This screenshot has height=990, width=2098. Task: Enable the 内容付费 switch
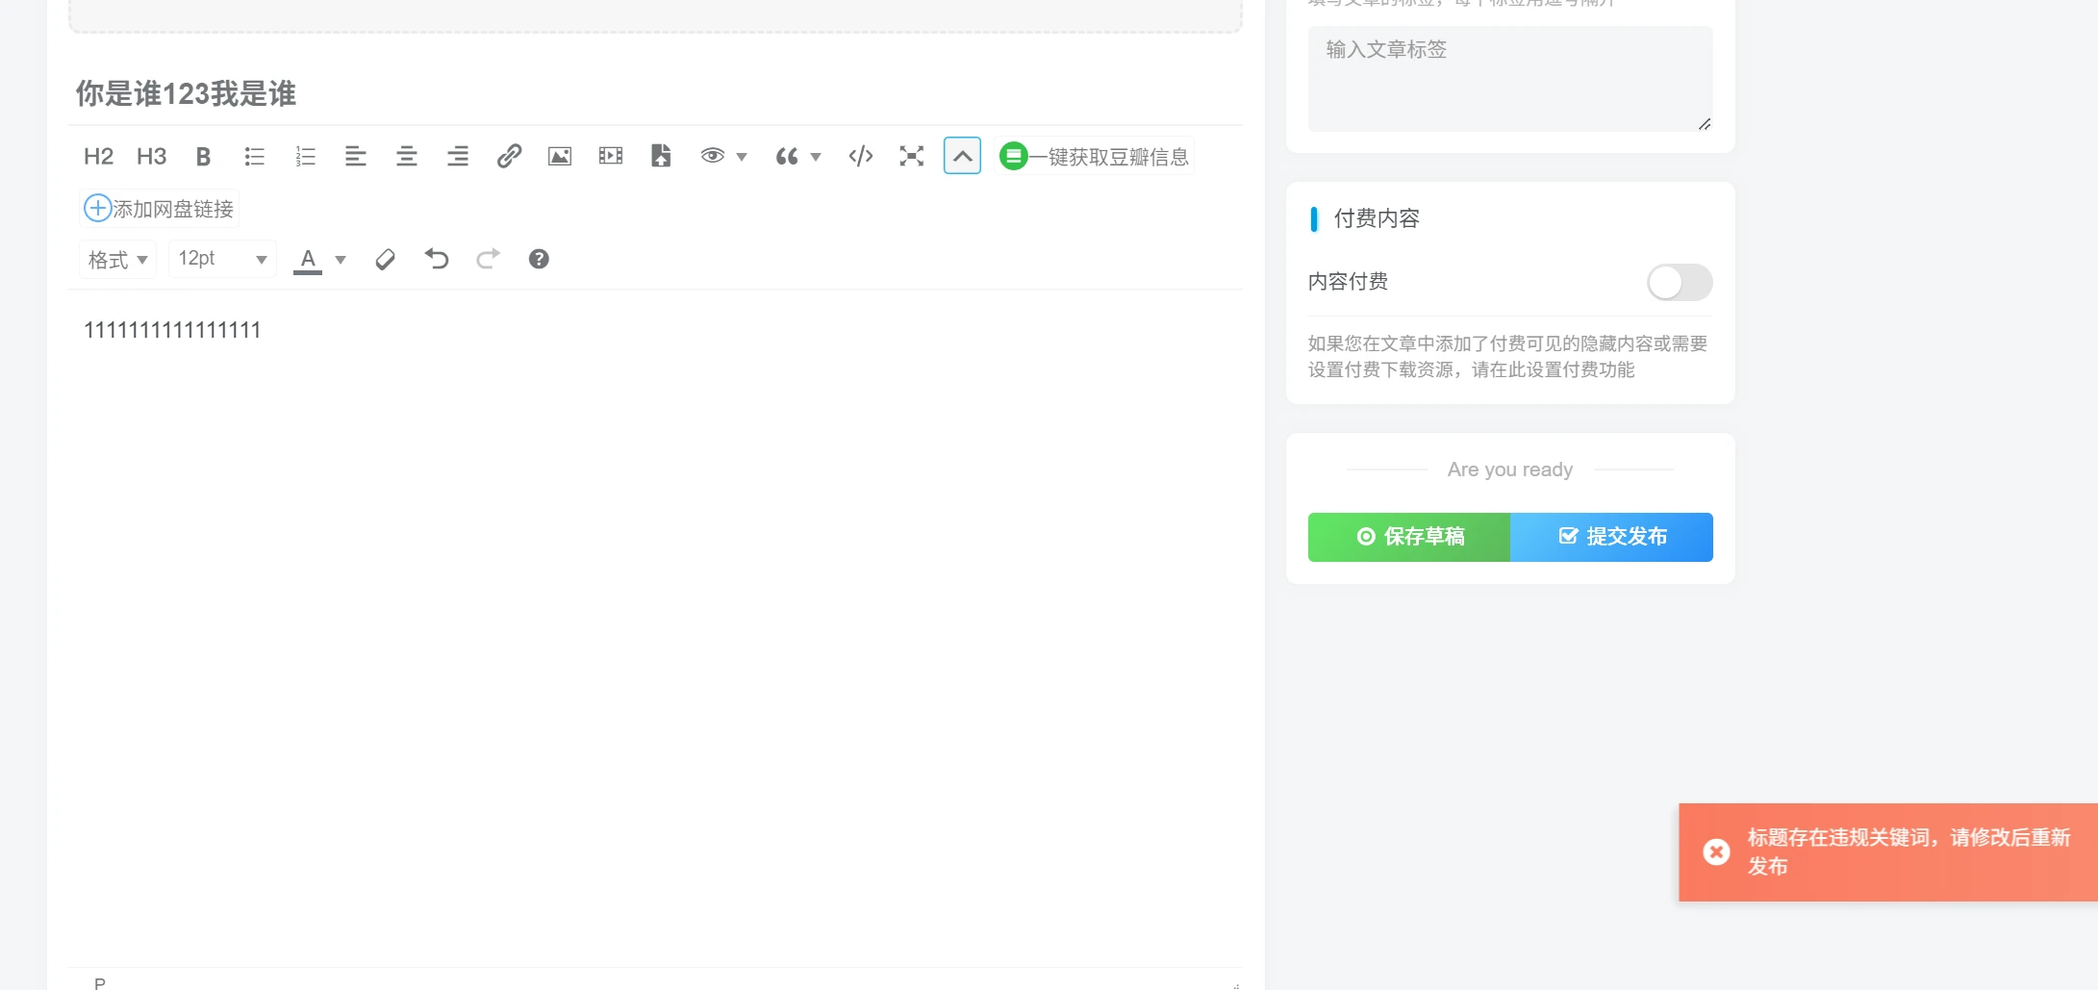tap(1679, 282)
